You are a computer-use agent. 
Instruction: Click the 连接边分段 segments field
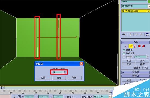coord(58,72)
